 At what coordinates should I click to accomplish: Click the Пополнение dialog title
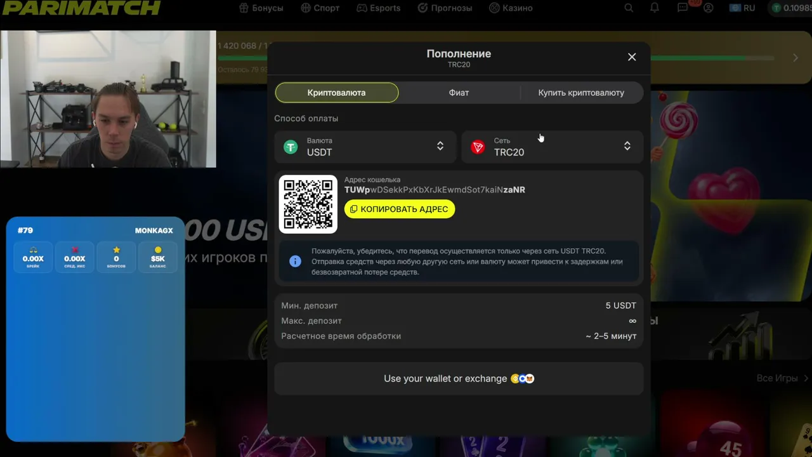point(459,54)
